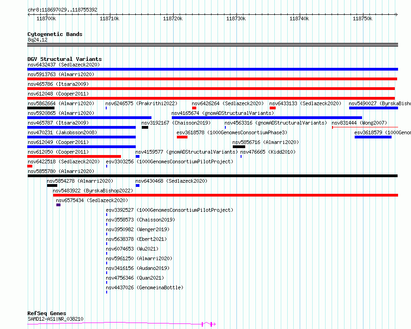Click the nsv3558573 (Chaisson2019) label

[140, 220]
